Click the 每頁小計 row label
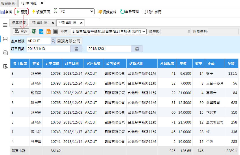240x155 pixels. (19, 151)
